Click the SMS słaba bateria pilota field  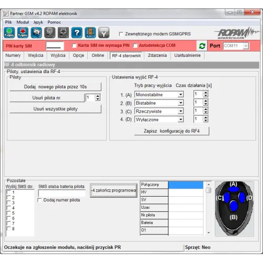(62, 194)
